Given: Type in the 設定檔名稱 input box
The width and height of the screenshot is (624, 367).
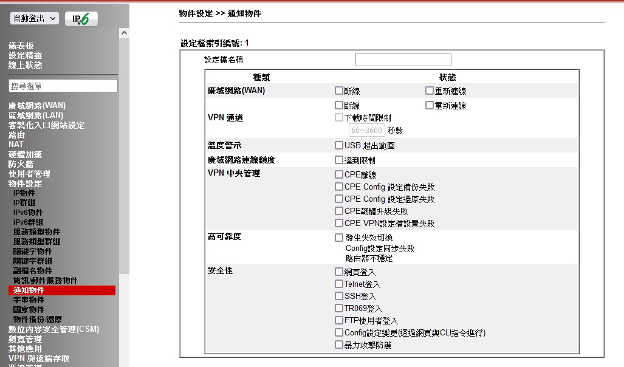Looking at the screenshot, I should pyautogui.click(x=403, y=60).
